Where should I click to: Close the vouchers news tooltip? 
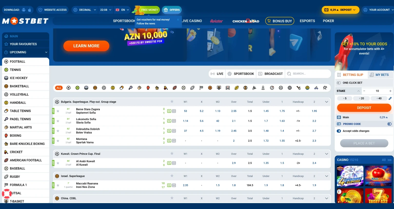(x=178, y=20)
